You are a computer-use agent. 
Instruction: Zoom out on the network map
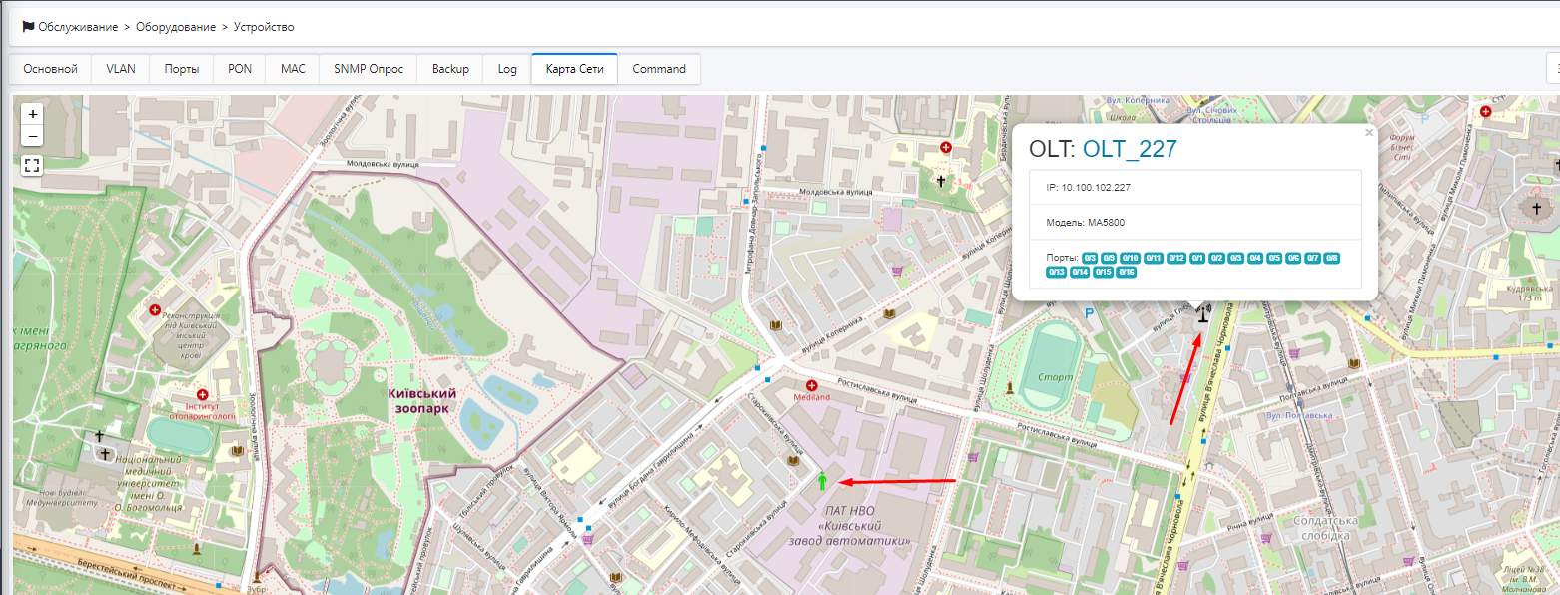tap(33, 136)
